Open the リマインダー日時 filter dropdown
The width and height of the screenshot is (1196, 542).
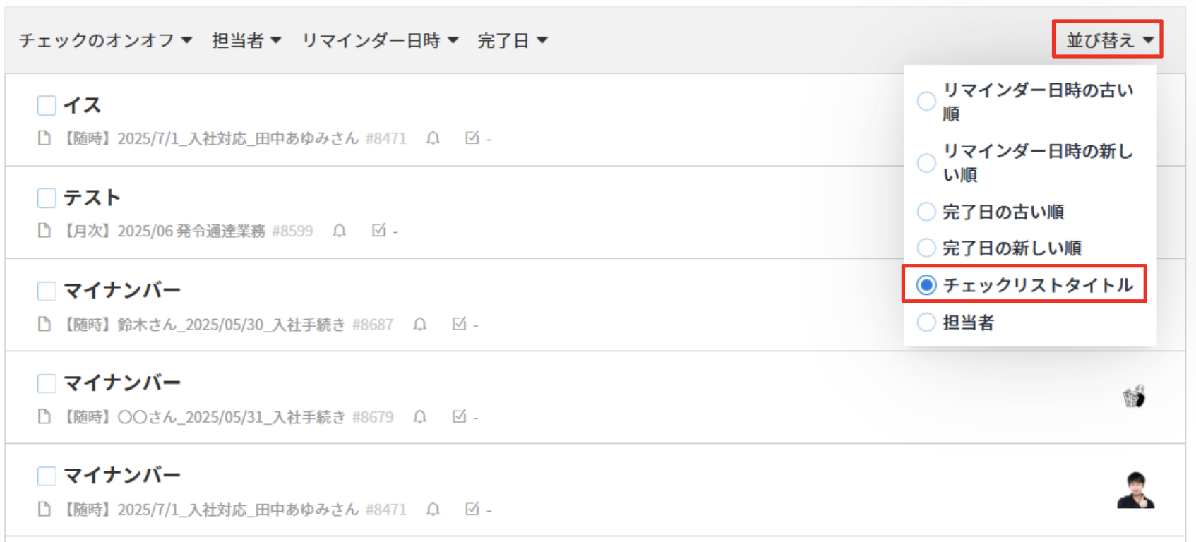coord(380,40)
